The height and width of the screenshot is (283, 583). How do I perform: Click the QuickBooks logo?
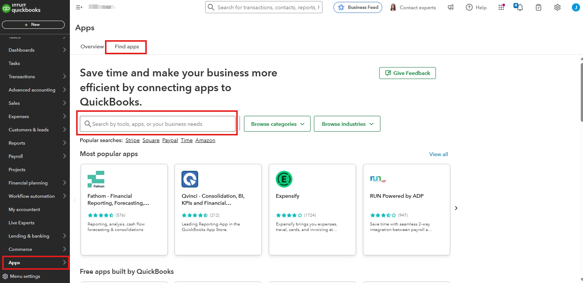21,8
